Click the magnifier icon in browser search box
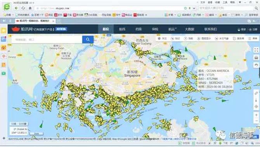 (x=256, y=8)
